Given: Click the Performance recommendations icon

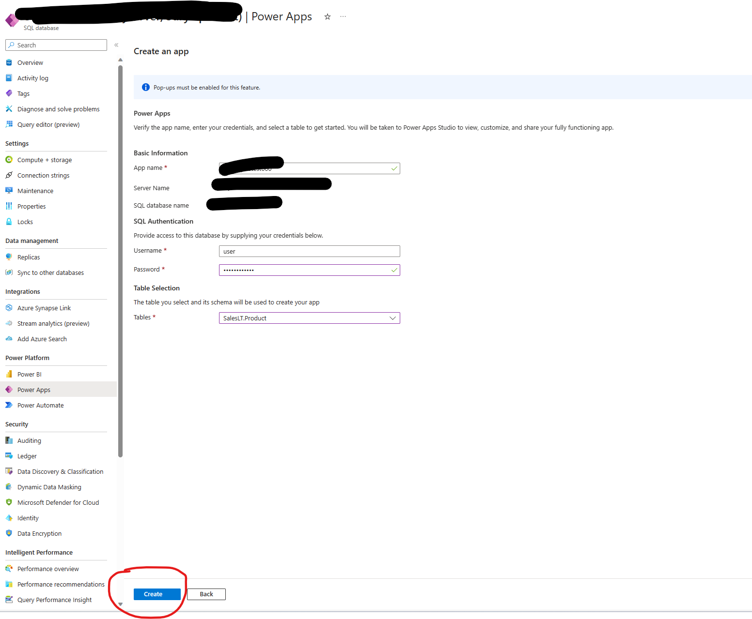Looking at the screenshot, I should point(9,584).
